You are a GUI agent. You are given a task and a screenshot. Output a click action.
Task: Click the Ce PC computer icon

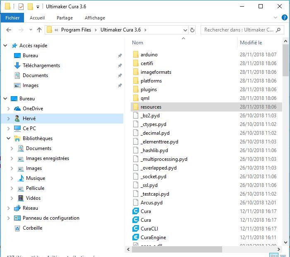coord(17,128)
